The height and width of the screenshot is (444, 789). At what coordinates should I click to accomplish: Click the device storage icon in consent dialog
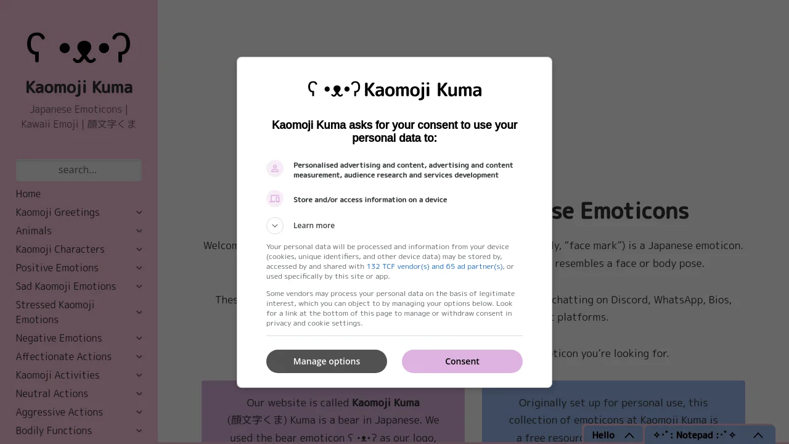275,199
